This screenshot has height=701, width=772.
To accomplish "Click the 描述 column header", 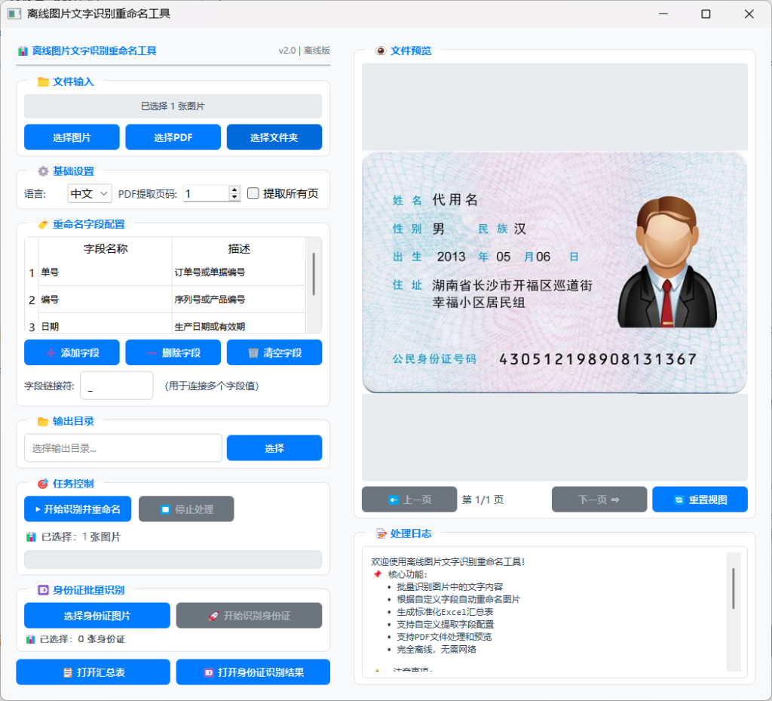I will [x=239, y=248].
